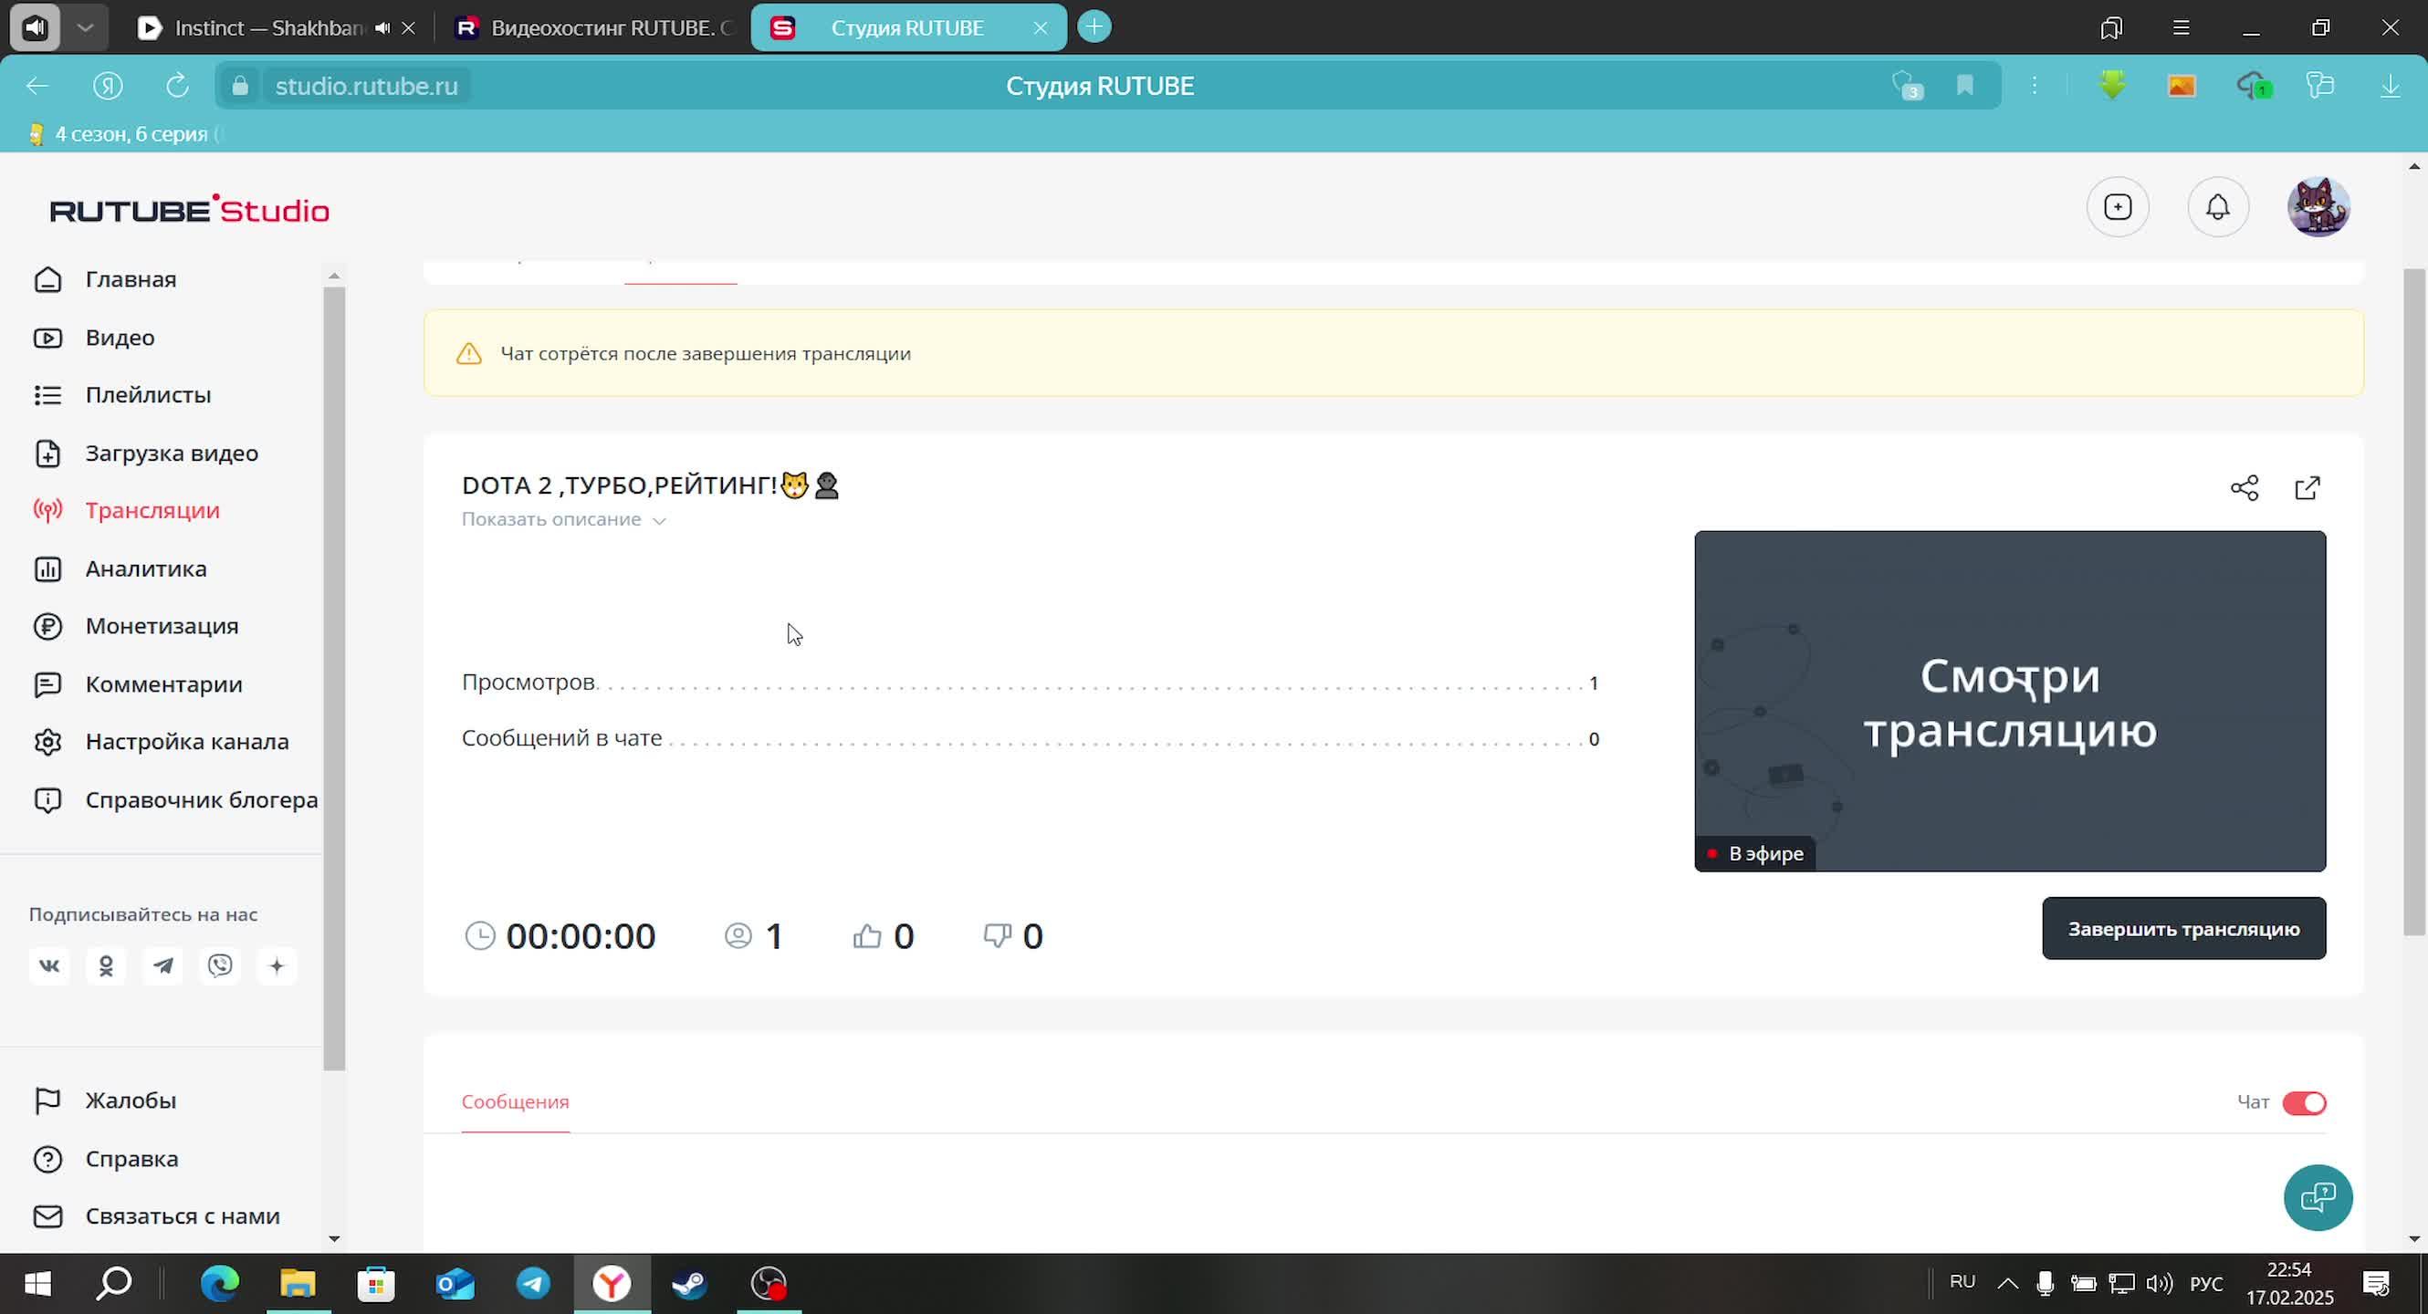
Task: Open the user avatar menu
Action: coord(2318,207)
